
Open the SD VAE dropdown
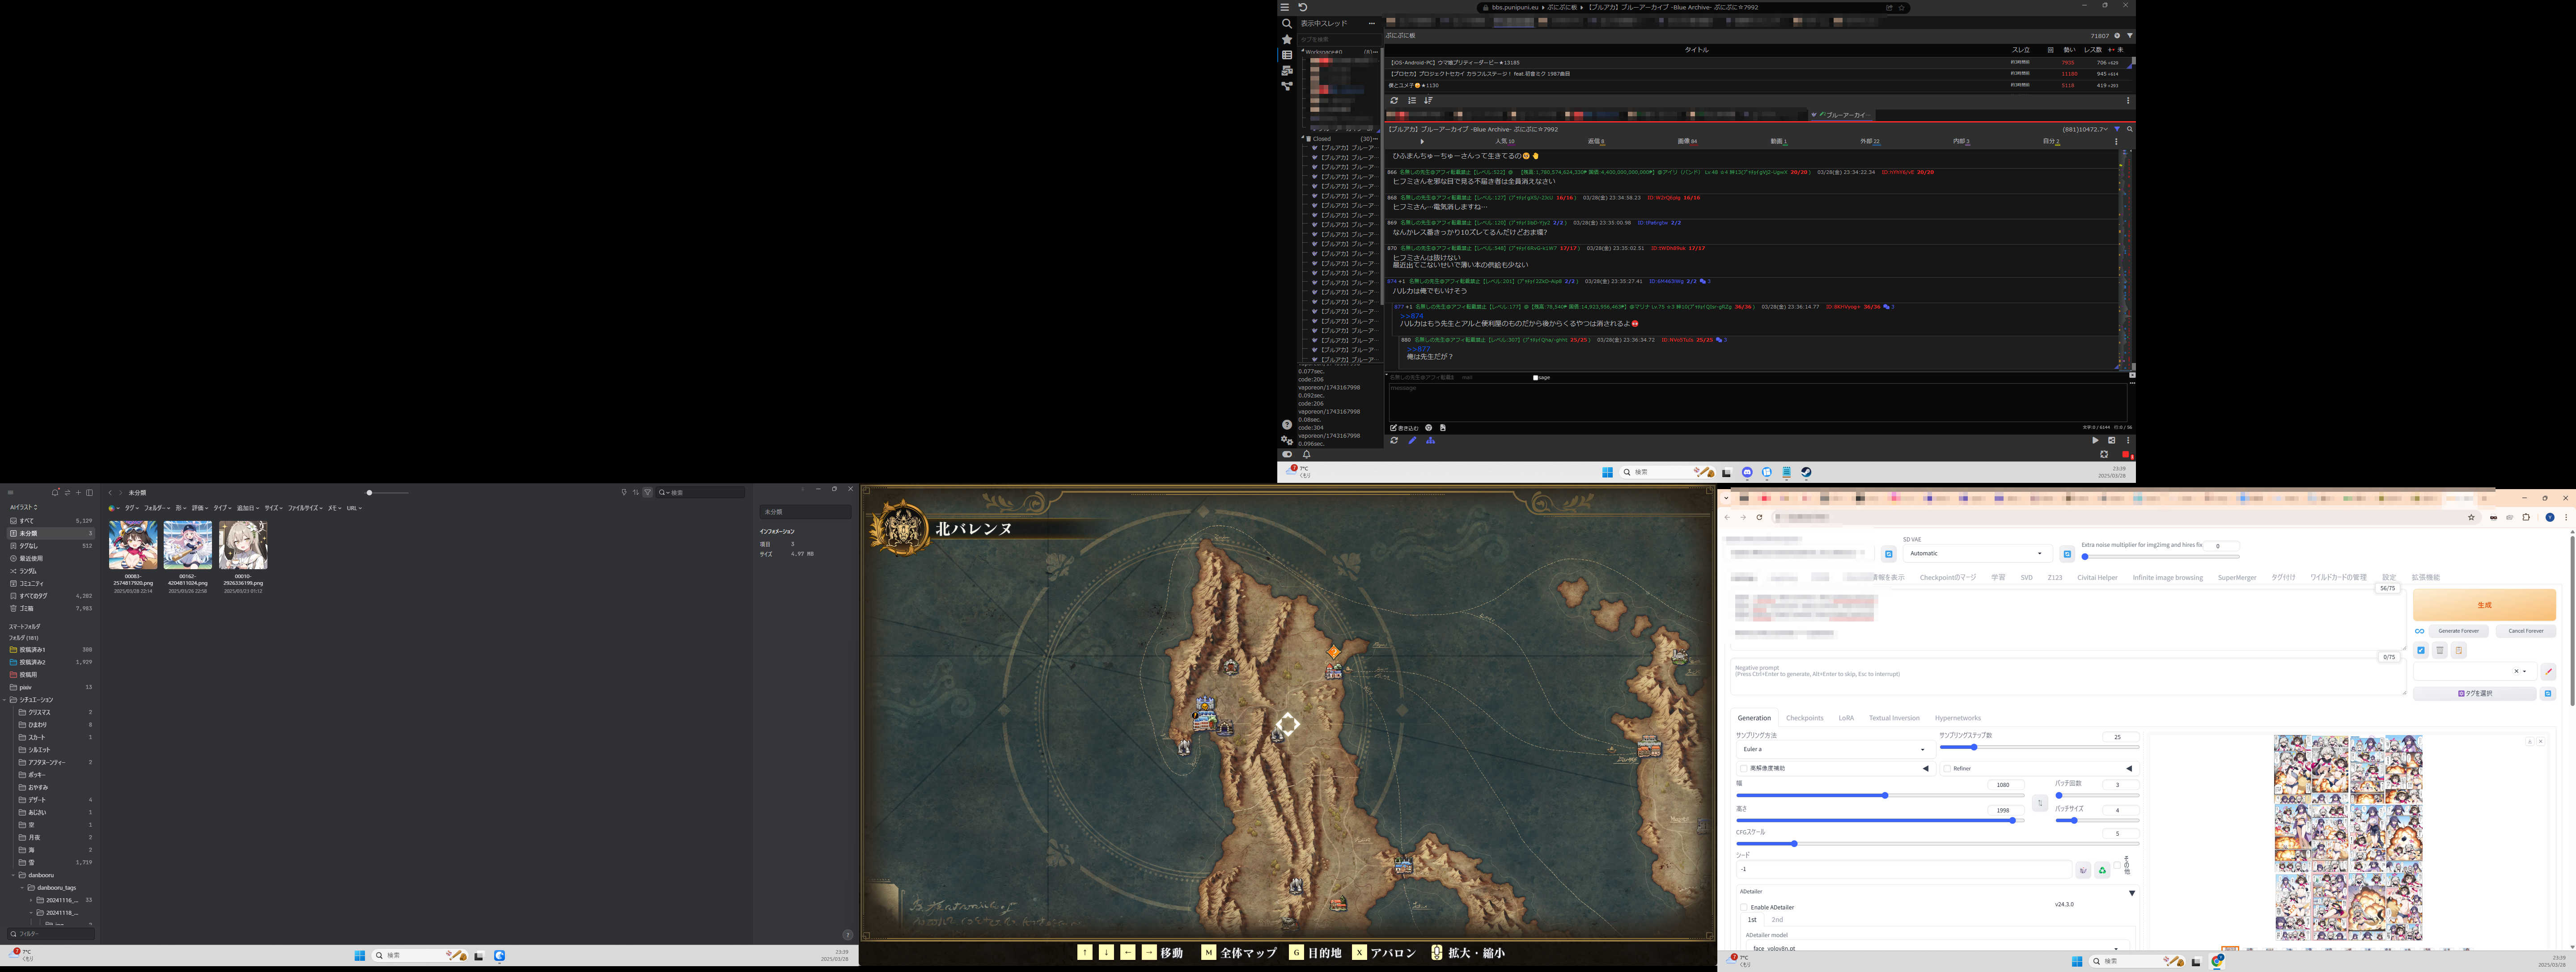(1977, 553)
